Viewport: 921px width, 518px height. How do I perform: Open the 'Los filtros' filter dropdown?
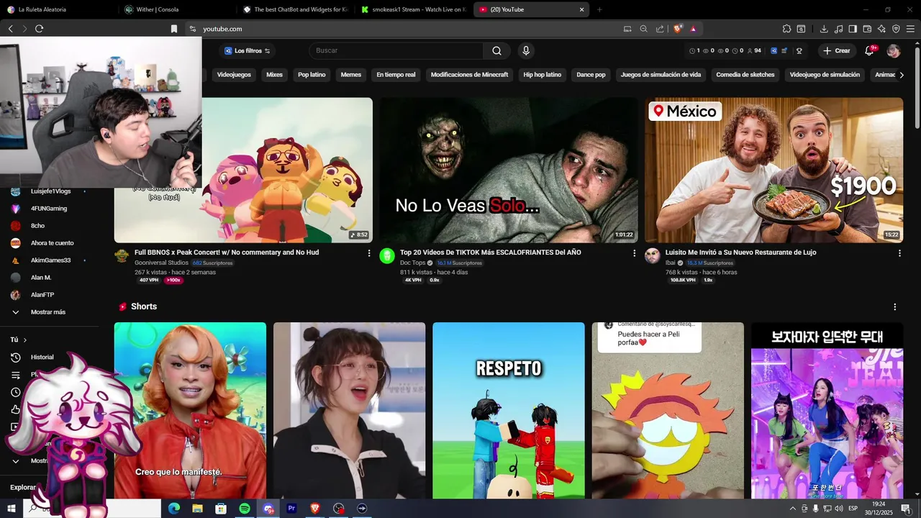(x=247, y=51)
